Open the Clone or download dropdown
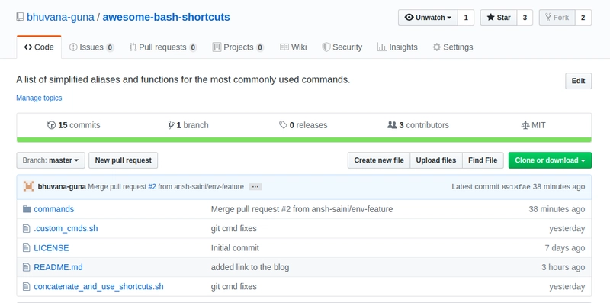610x303 pixels. click(550, 160)
